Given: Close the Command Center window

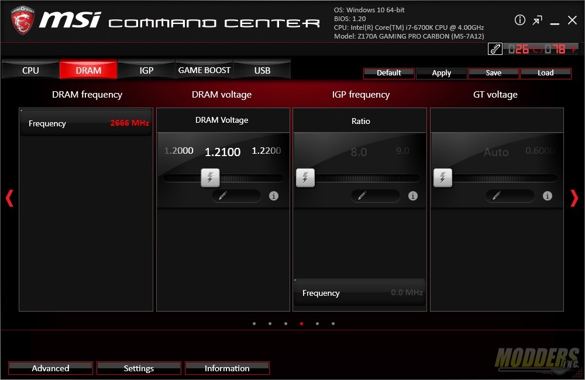Looking at the screenshot, I should coord(572,20).
